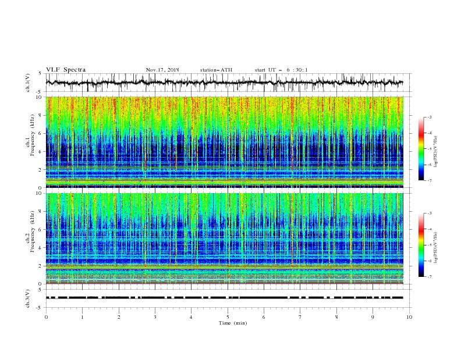Select the "Nov.17, 2018" date text

162,70
